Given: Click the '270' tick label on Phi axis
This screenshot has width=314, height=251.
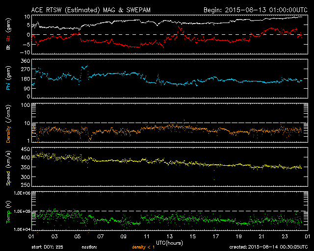Looking at the screenshot, I should click(x=26, y=70).
